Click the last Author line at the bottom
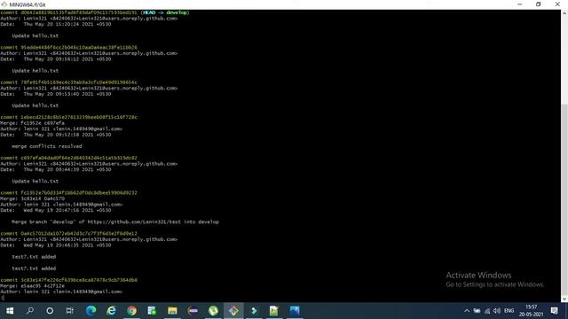Screen dimensions: 568x319 pyautogui.click(x=61, y=292)
